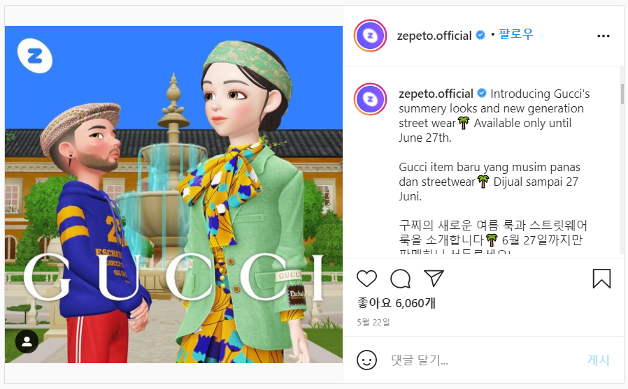This screenshot has width=628, height=389.
Task: Open zepeto.official username in header
Action: tap(434, 36)
